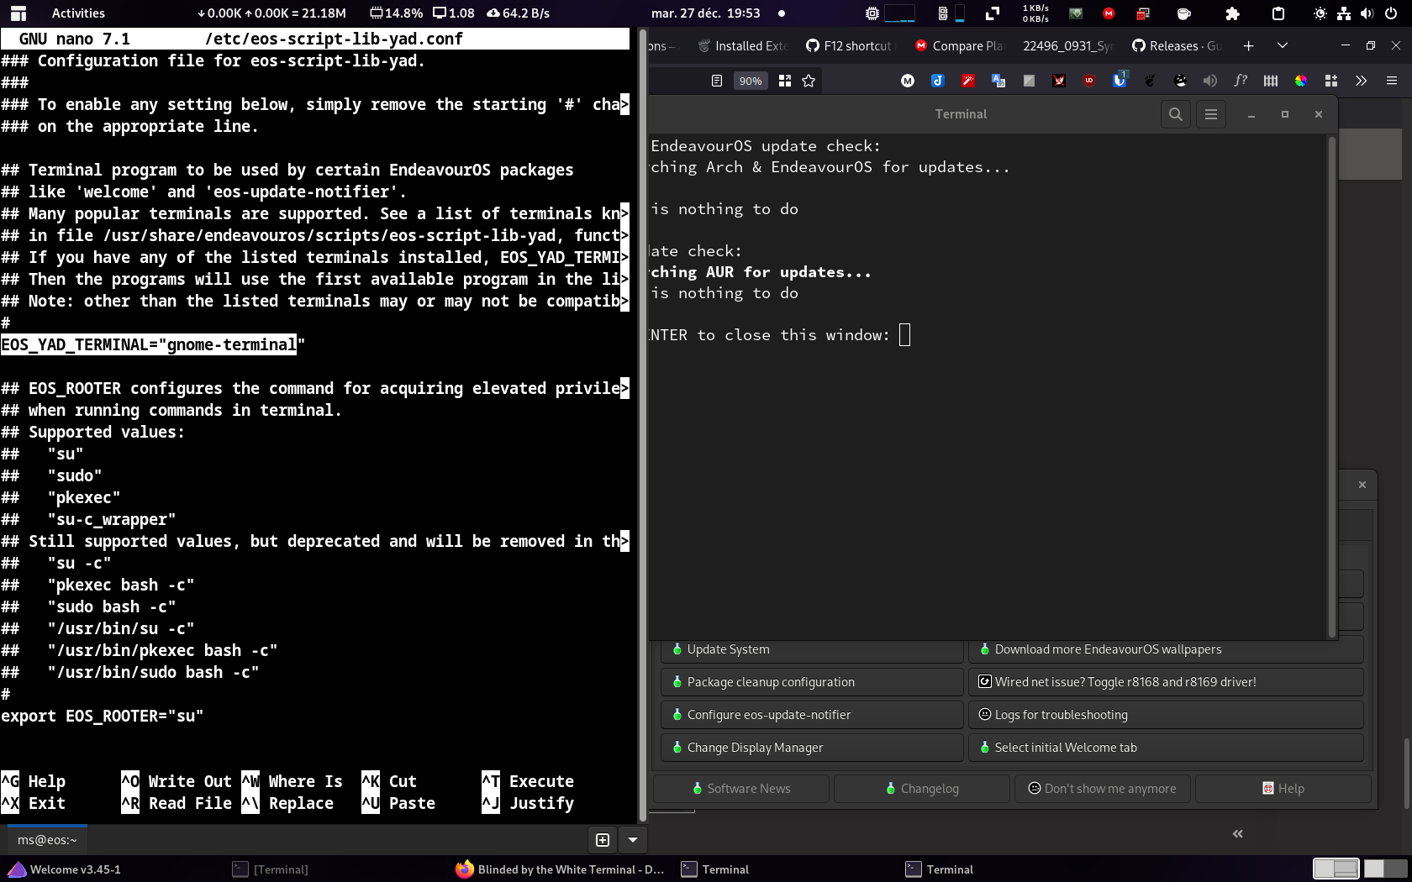Expand the list all tabs chevron

click(x=1282, y=46)
